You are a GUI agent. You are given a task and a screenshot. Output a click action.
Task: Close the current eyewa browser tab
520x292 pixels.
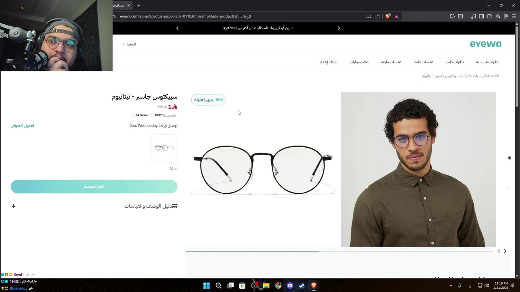[x=129, y=5]
